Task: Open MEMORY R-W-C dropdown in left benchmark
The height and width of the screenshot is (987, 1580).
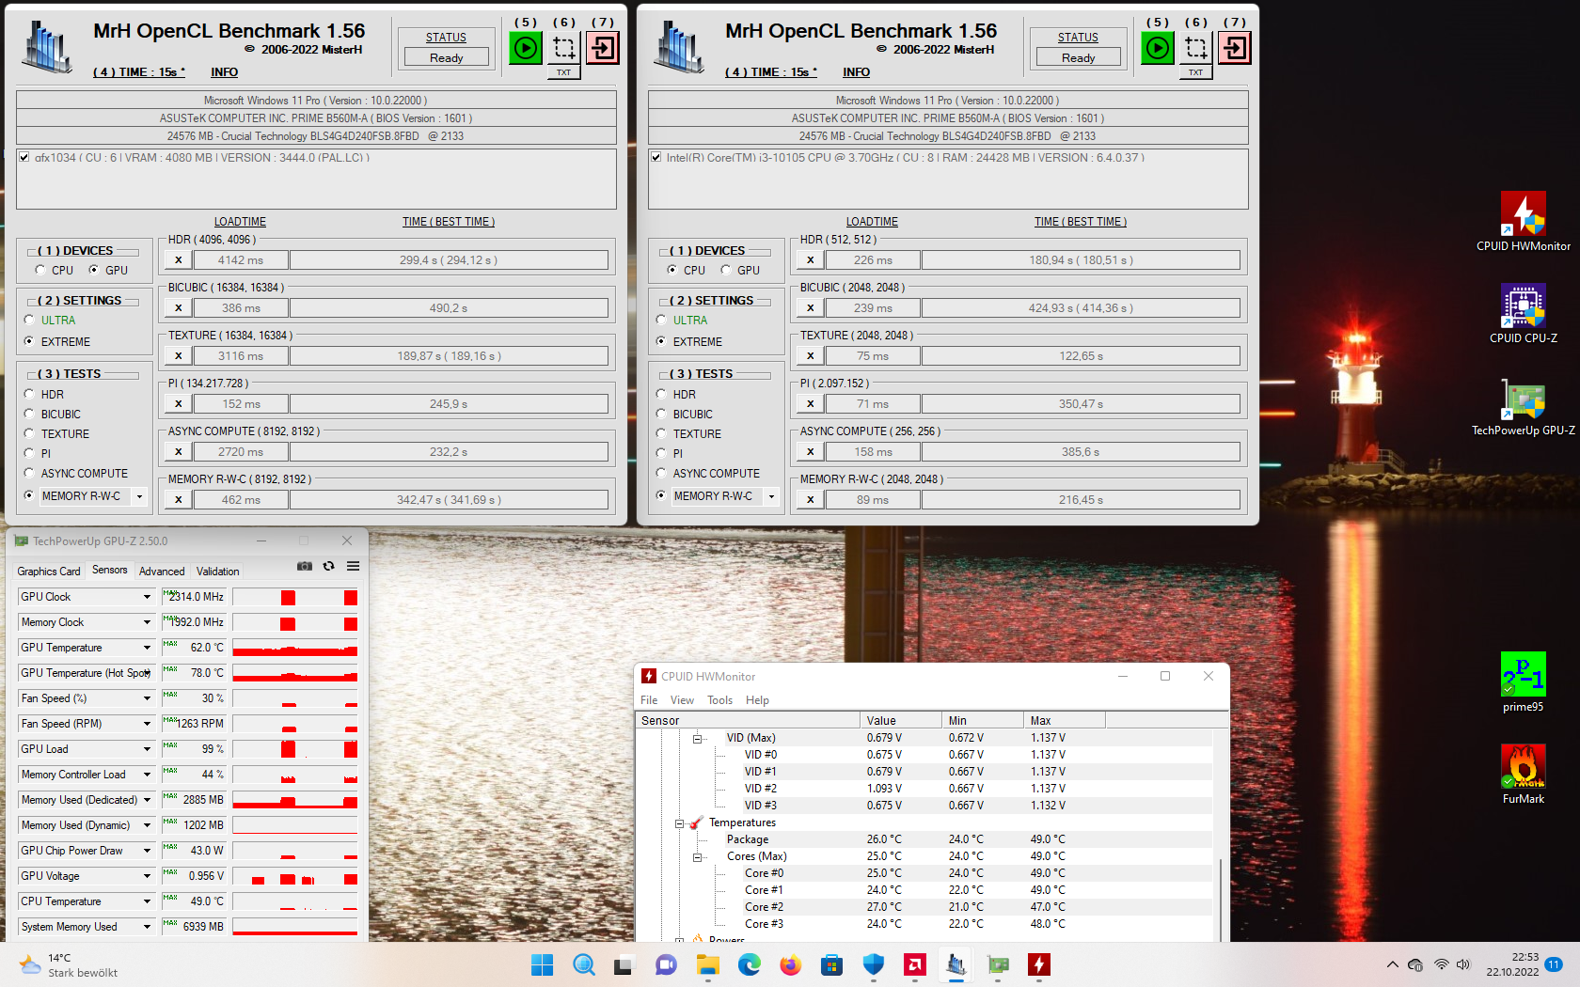Action: [139, 496]
